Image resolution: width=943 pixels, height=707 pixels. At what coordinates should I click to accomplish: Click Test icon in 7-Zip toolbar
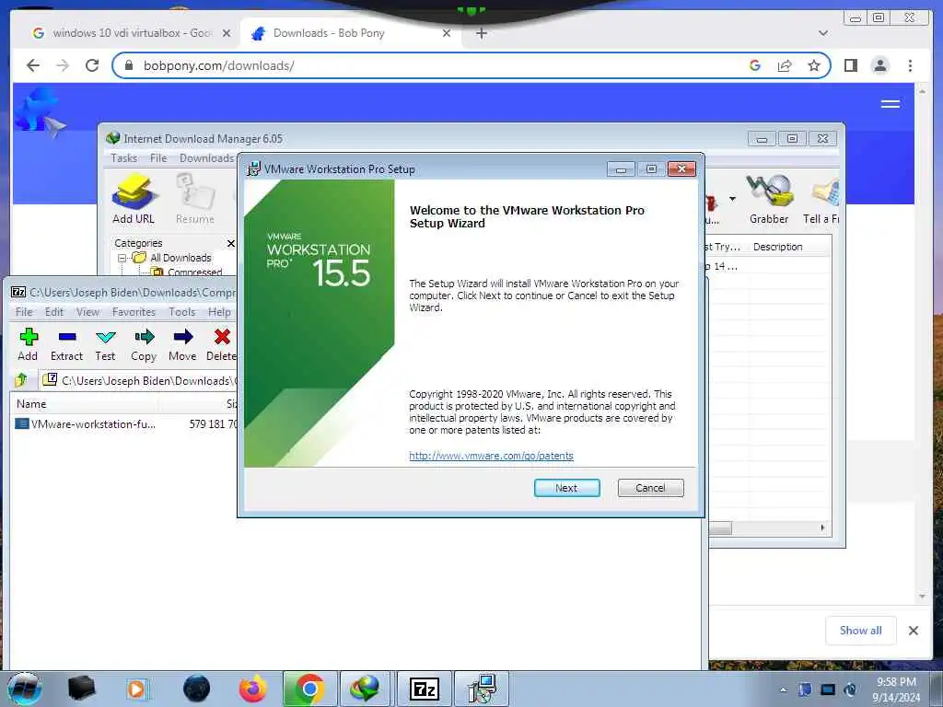(x=105, y=344)
